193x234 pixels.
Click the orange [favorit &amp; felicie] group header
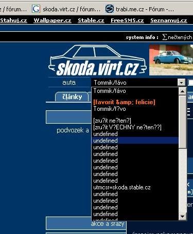[x=124, y=102]
